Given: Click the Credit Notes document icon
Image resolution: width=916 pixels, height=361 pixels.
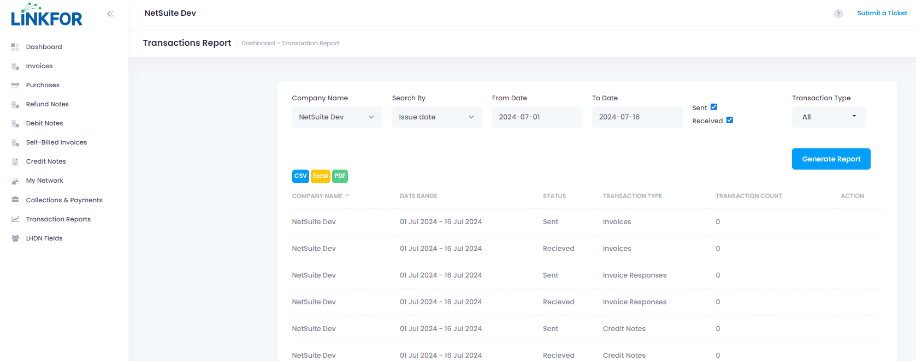Looking at the screenshot, I should coord(15,162).
